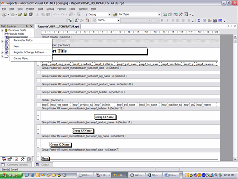Select Database Fields in Field Explorer
Image resolution: width=238 pixels, height=179 pixels.
(17, 30)
